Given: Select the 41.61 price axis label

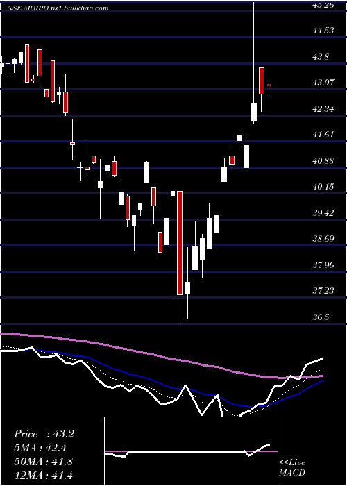Looking at the screenshot, I should click(x=325, y=135).
